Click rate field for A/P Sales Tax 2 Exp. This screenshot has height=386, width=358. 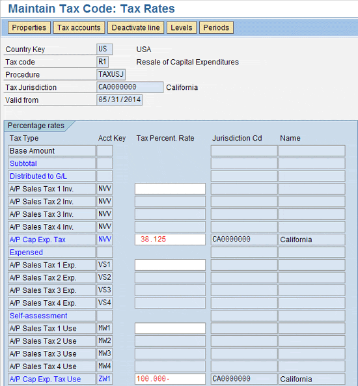pyautogui.click(x=170, y=277)
